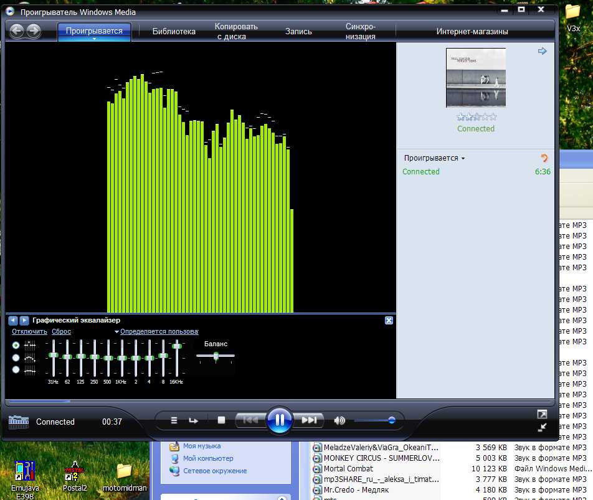Toggle shuffle using the lines icon

click(x=174, y=420)
